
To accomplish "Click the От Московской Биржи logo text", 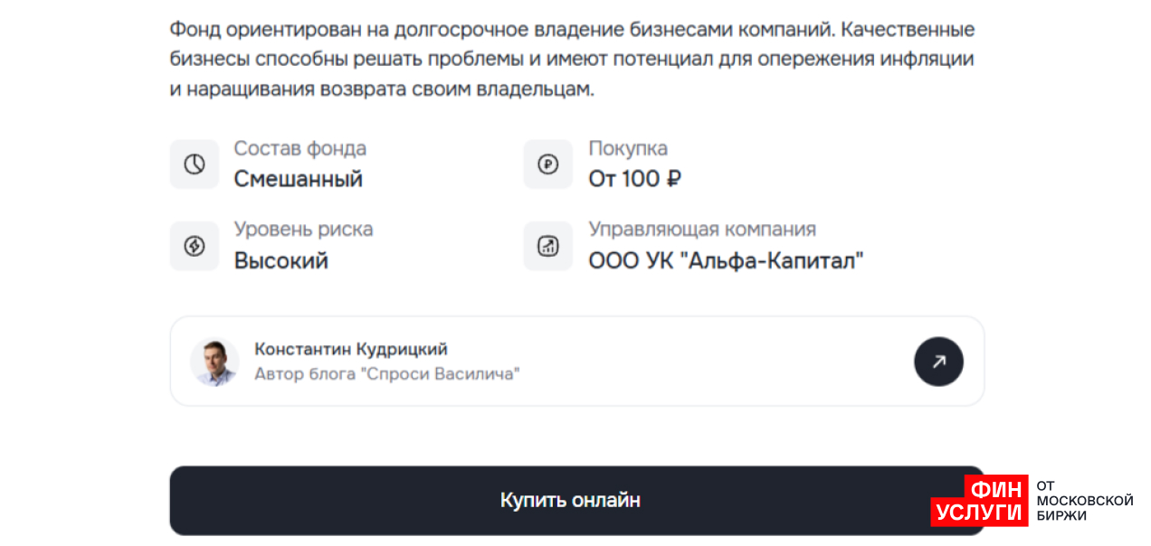I will pos(1085,500).
